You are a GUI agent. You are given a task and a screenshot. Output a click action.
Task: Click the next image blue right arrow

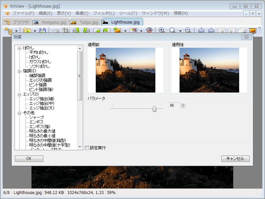(211, 31)
